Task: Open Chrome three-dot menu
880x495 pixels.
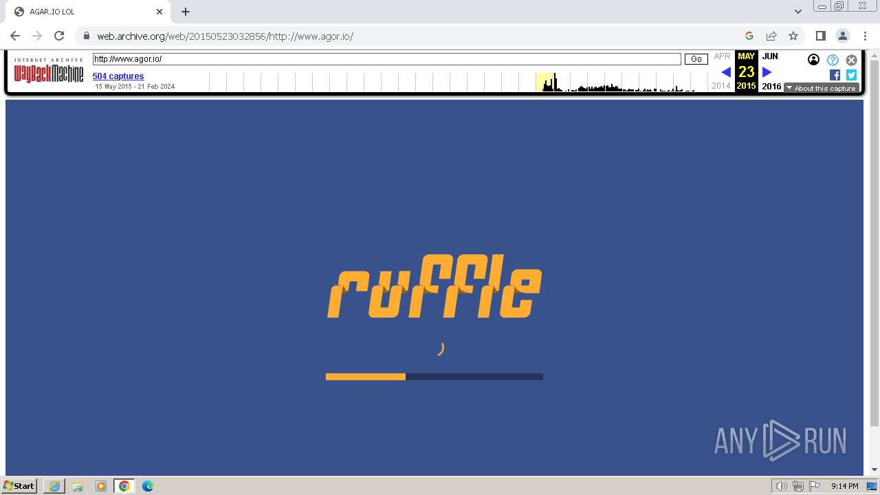Action: pyautogui.click(x=865, y=36)
